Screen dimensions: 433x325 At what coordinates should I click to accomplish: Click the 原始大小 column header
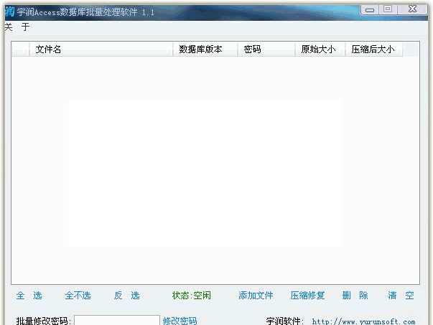coord(320,50)
